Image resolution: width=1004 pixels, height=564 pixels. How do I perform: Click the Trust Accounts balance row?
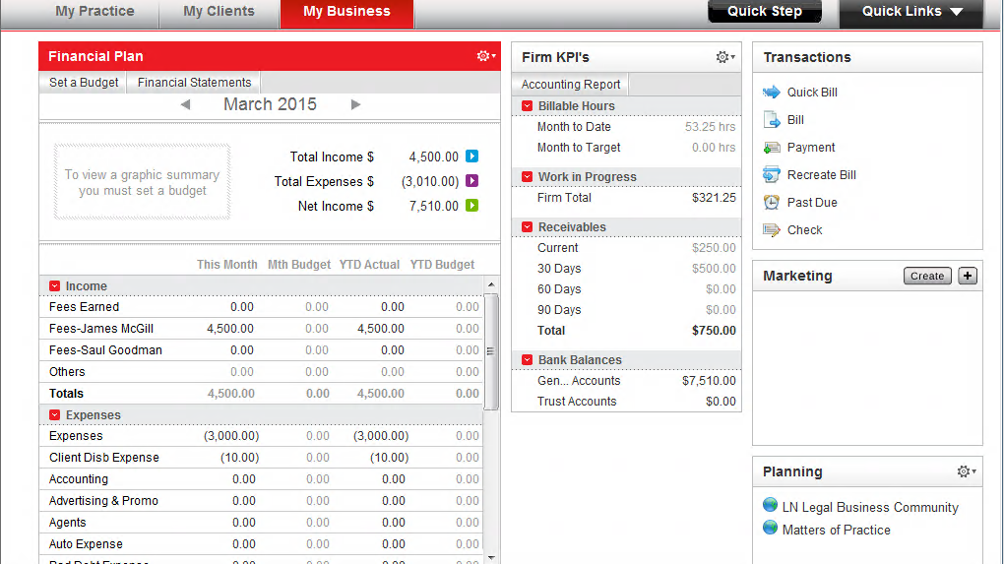(x=627, y=402)
